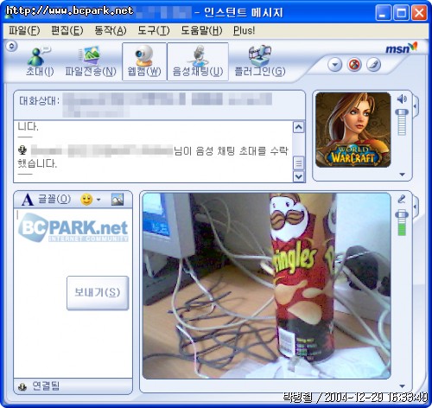Viewport: 432px width, 408px height.
Task: Toggle Voice Chat (음성채팅) button
Action: (x=198, y=61)
